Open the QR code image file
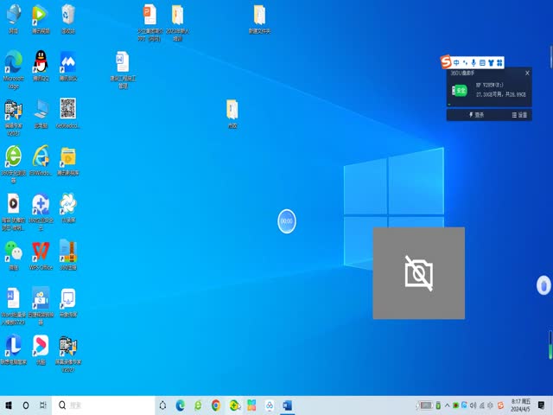Screen dimensions: 553x415 point(68,109)
